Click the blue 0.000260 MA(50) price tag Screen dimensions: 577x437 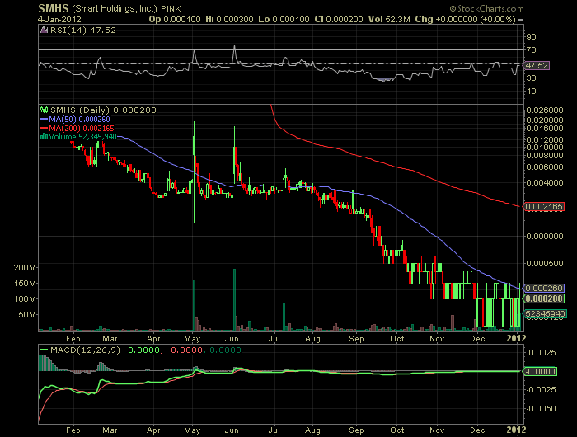[544, 289]
